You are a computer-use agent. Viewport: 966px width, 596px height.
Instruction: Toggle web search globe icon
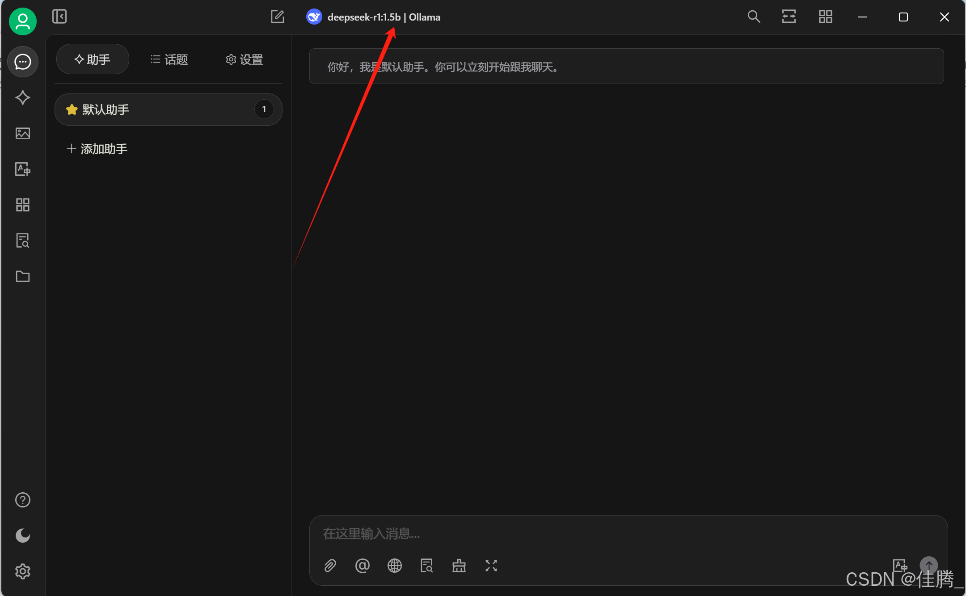pos(394,566)
